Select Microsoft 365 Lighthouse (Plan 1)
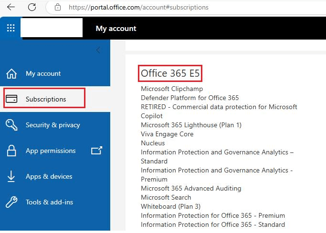Viewport: 326px width, 233px height. click(x=191, y=125)
